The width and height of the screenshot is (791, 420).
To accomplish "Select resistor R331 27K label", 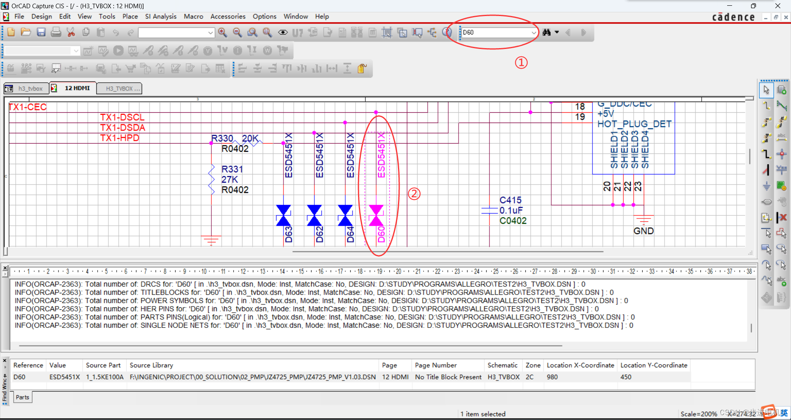I will click(x=233, y=174).
